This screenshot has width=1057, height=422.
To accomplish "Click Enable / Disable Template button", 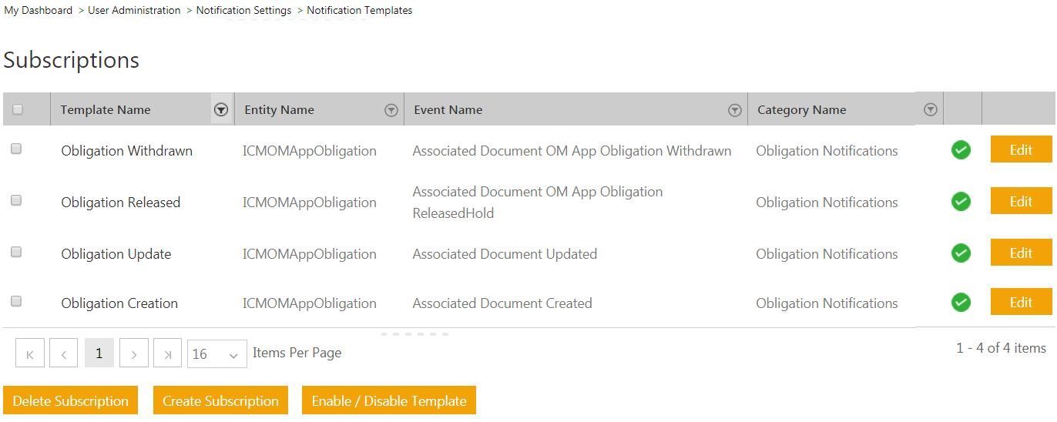I will click(x=389, y=400).
